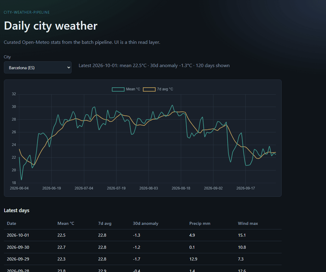This screenshot has height=272, width=326.
Task: Click the 32 y-axis label
Action: pyautogui.click(x=14, y=94)
